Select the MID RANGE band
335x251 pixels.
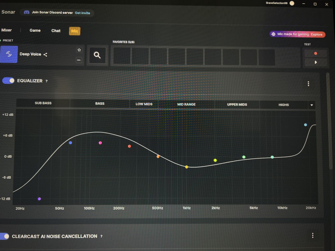point(186,104)
